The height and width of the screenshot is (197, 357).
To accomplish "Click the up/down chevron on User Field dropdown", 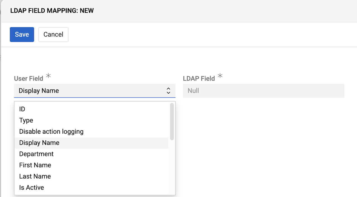I will (x=168, y=90).
